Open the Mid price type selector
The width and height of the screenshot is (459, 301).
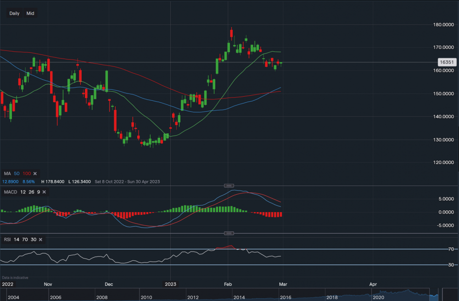click(x=30, y=13)
